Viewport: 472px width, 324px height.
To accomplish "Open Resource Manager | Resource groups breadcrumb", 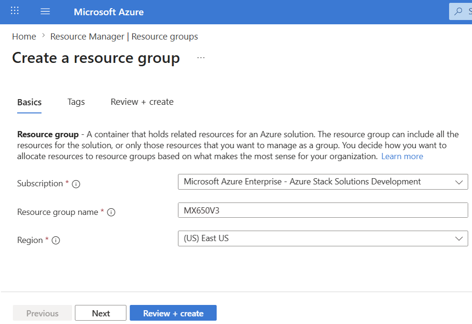I will (x=124, y=36).
